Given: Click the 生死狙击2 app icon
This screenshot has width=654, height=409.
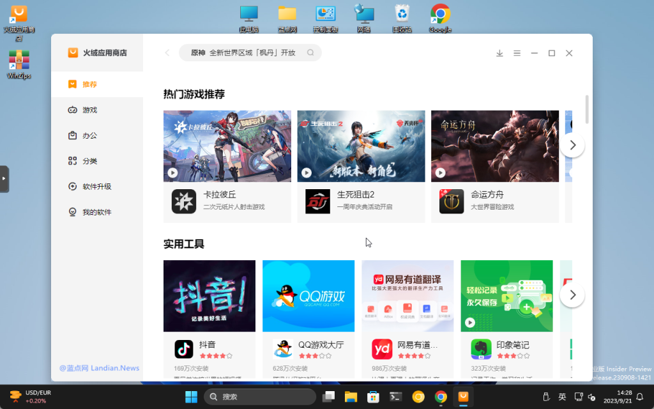Looking at the screenshot, I should click(318, 201).
